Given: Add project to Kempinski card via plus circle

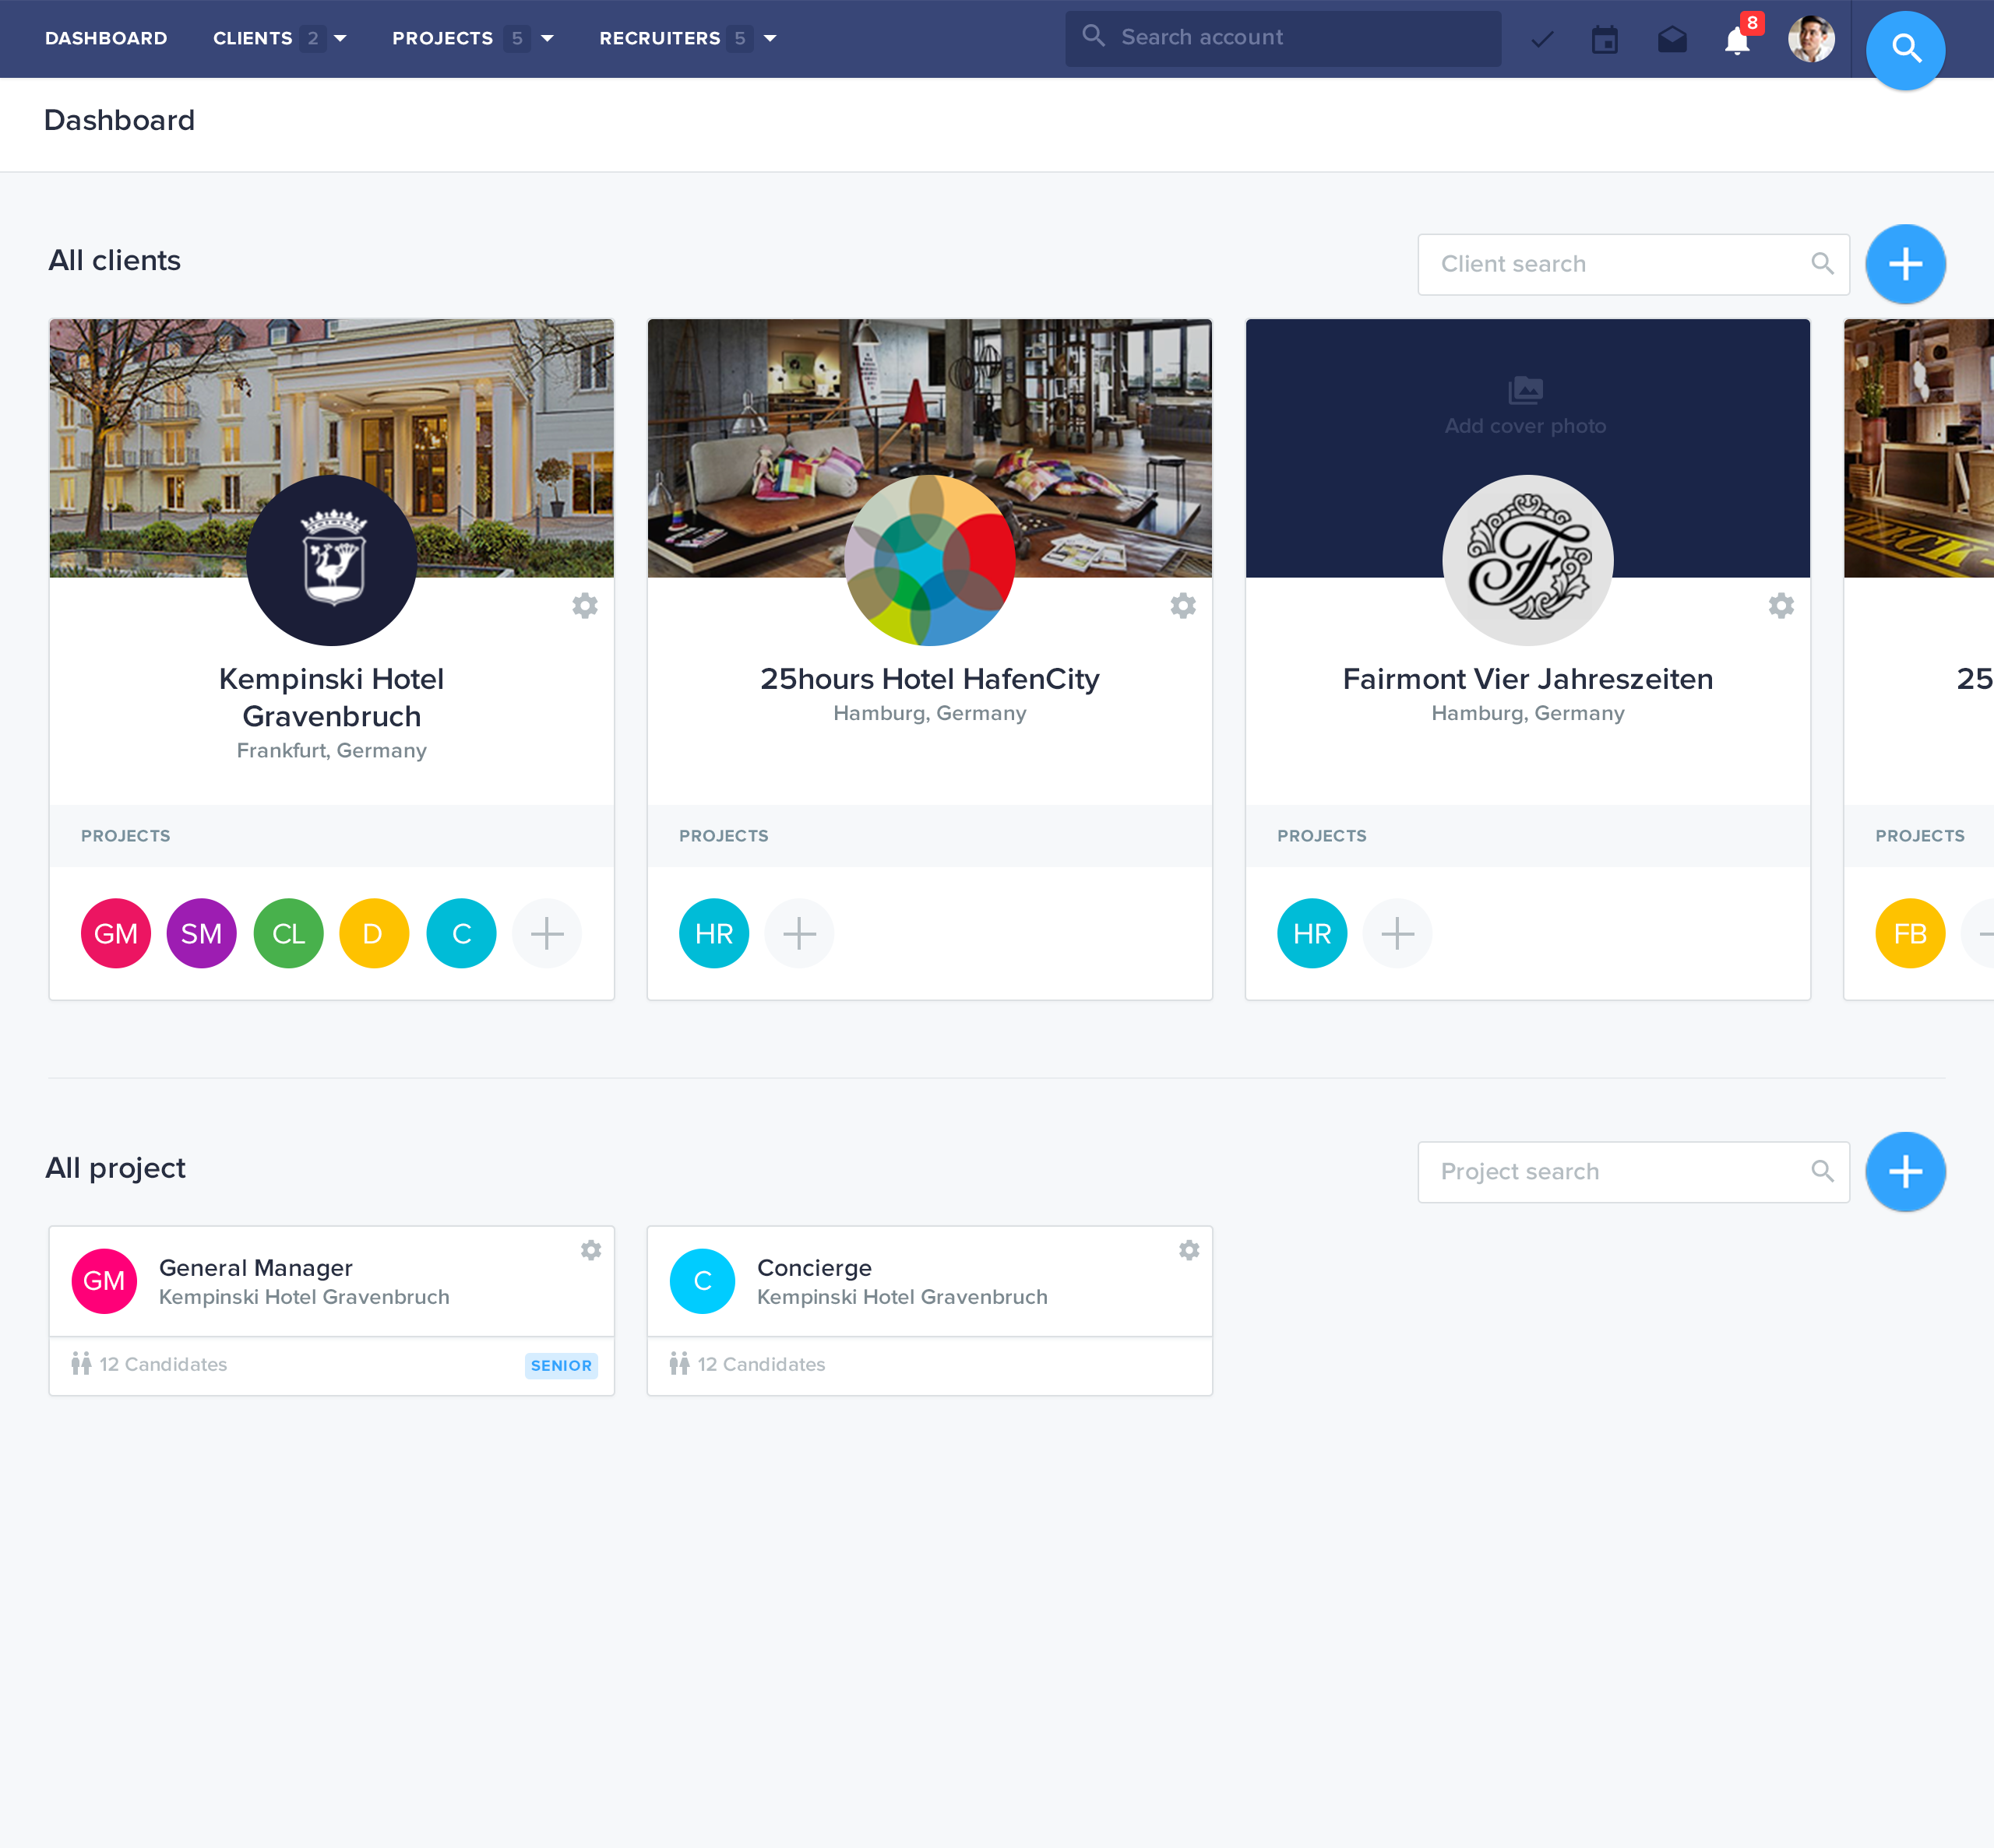Looking at the screenshot, I should pos(548,934).
